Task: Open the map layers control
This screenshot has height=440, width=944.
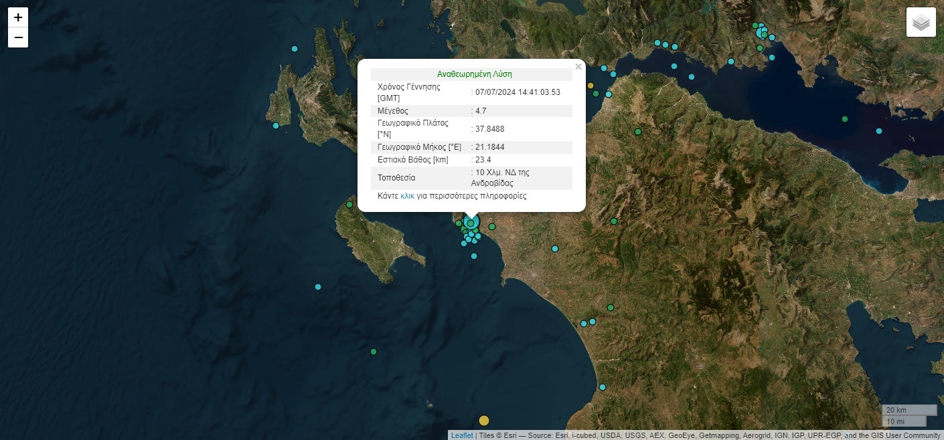Action: point(921,22)
